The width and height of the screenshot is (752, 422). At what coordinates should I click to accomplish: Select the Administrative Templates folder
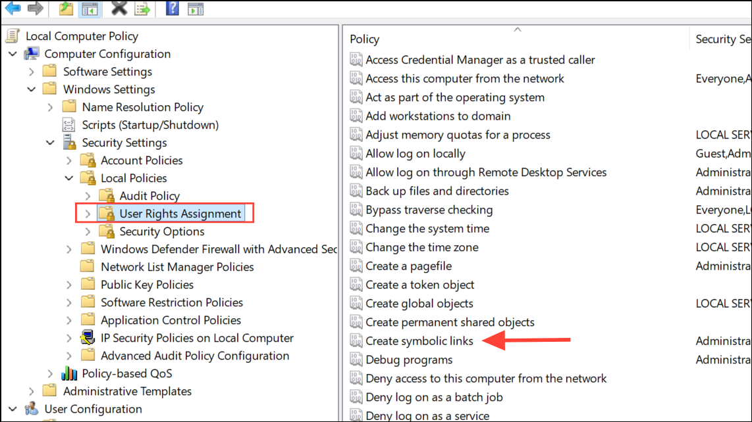[127, 391]
